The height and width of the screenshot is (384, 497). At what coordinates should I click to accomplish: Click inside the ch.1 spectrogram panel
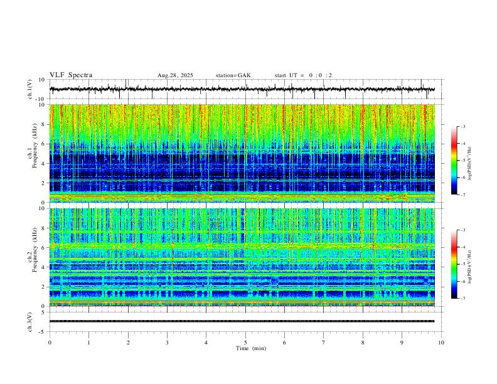(242, 153)
